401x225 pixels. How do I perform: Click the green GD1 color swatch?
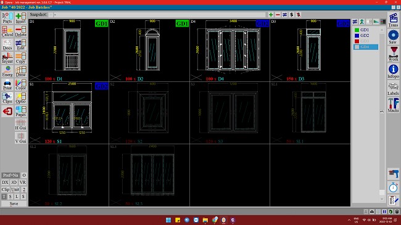point(357,30)
